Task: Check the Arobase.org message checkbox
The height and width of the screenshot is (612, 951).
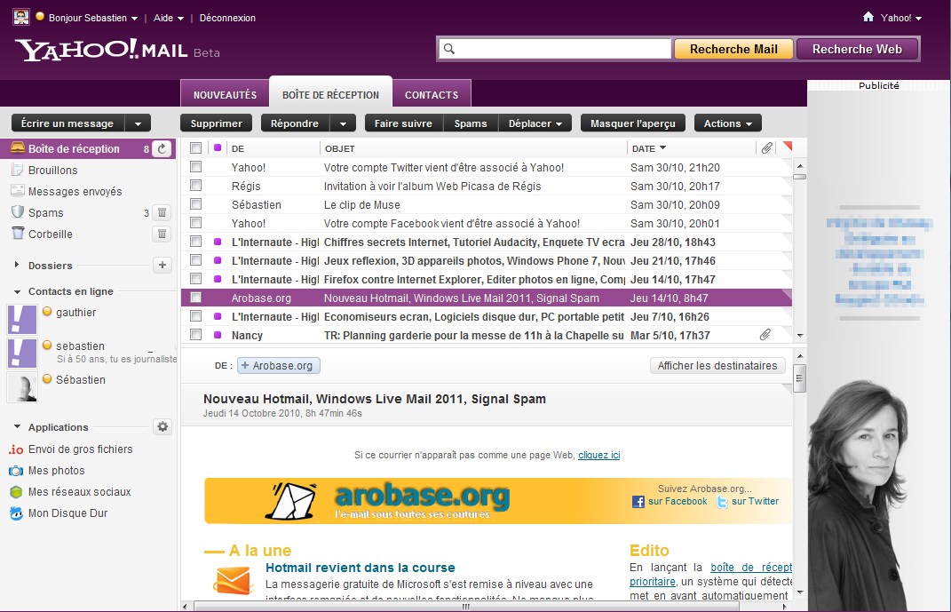Action: (196, 298)
